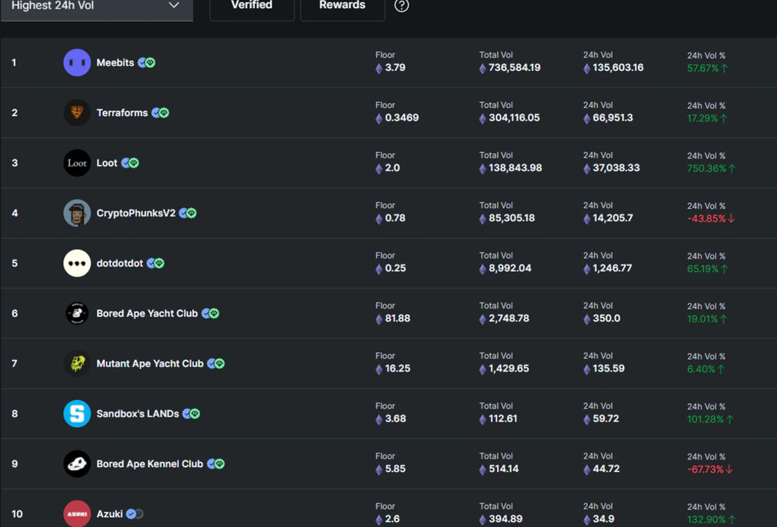Image resolution: width=777 pixels, height=527 pixels.
Task: Open the Mutant Ape Yacht Club avatar
Action: coord(77,364)
